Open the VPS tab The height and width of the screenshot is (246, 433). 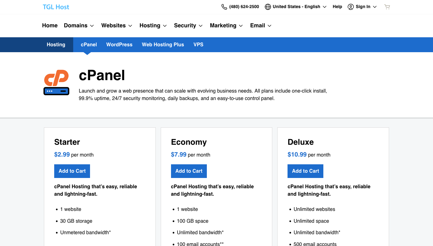(x=198, y=45)
